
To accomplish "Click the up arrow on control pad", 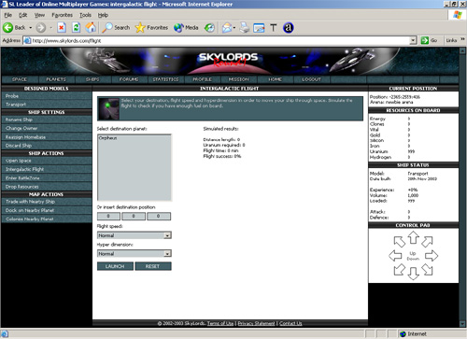I will pos(413,237).
